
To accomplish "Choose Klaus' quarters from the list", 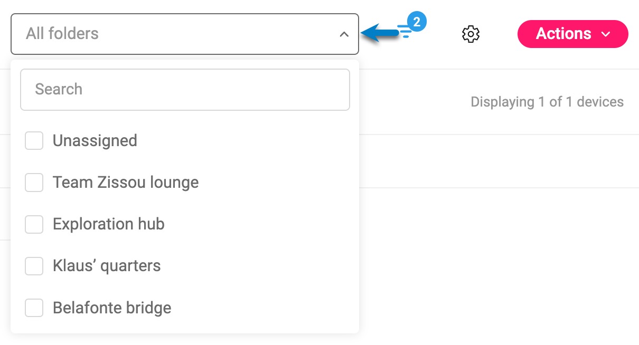I will 107,266.
